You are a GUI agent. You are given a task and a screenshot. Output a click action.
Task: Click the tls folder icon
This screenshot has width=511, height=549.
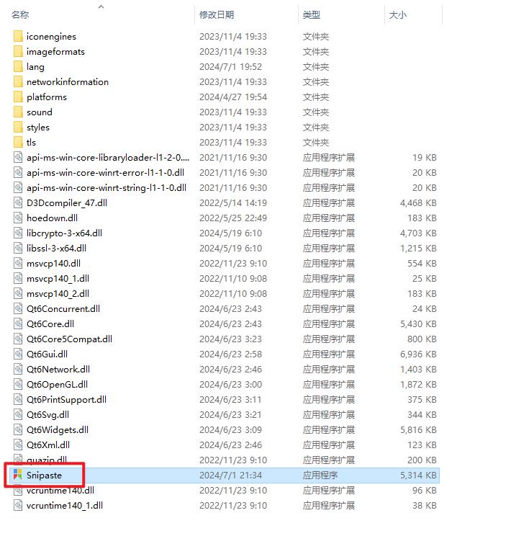coord(18,142)
